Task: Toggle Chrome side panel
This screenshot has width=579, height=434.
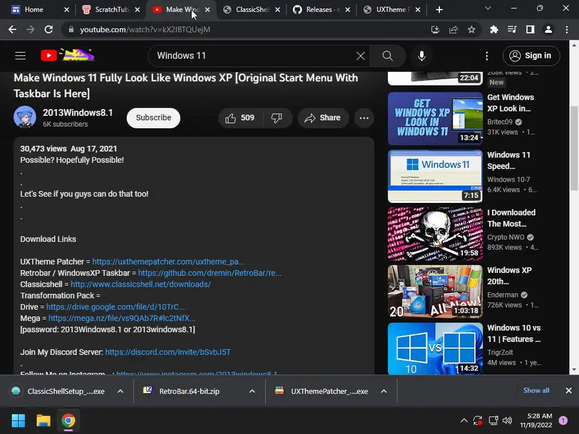Action: tap(530, 29)
